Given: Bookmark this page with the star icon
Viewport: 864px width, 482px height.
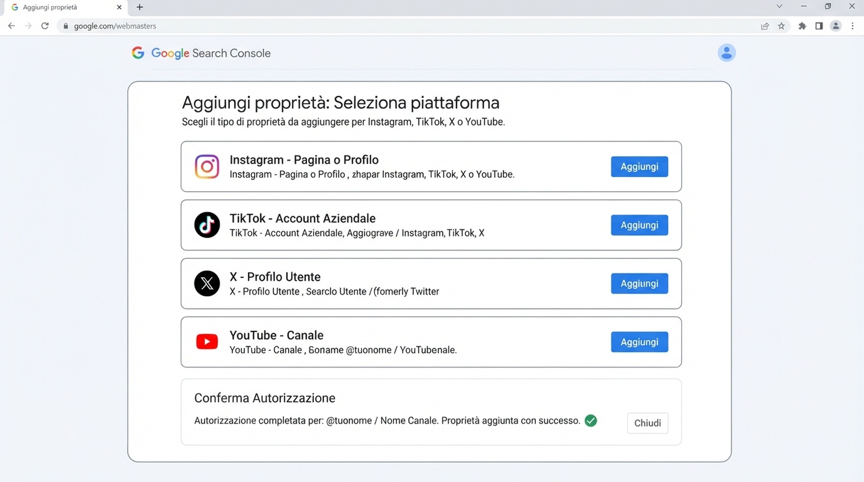Looking at the screenshot, I should [x=782, y=26].
